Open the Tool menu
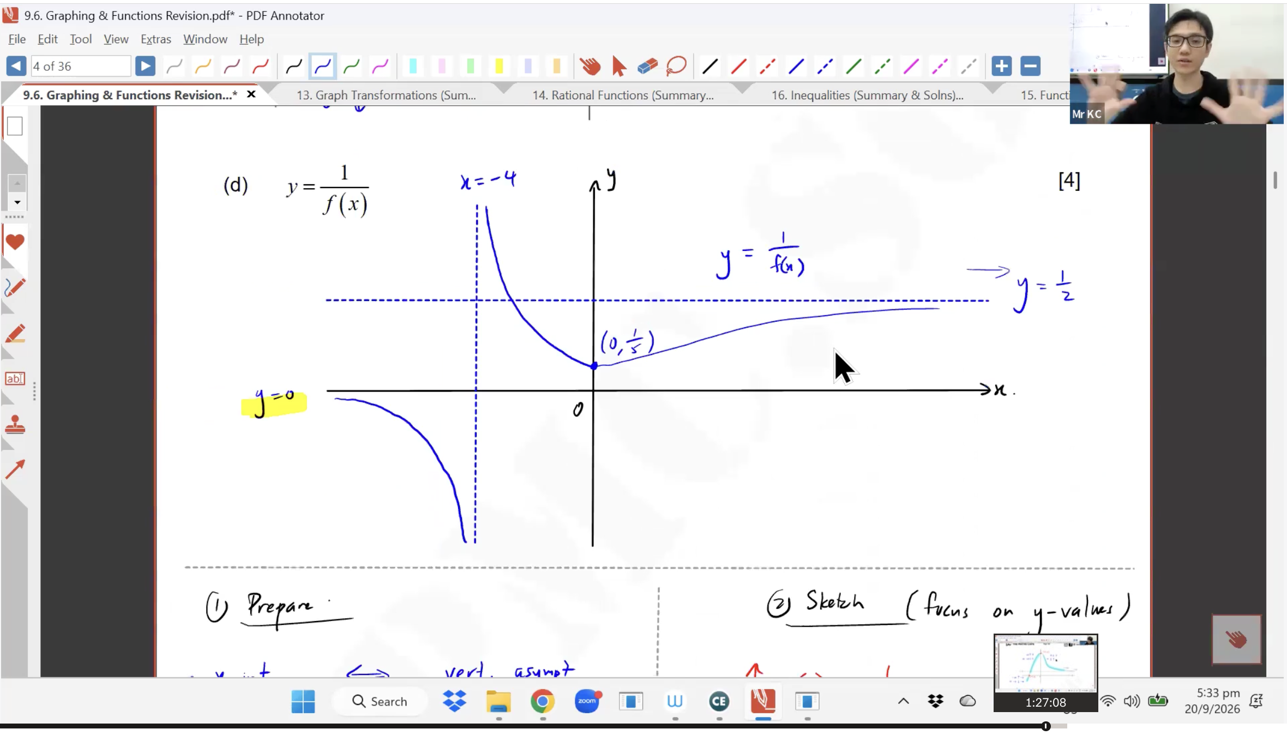Viewport: 1287px width, 735px height. click(81, 39)
